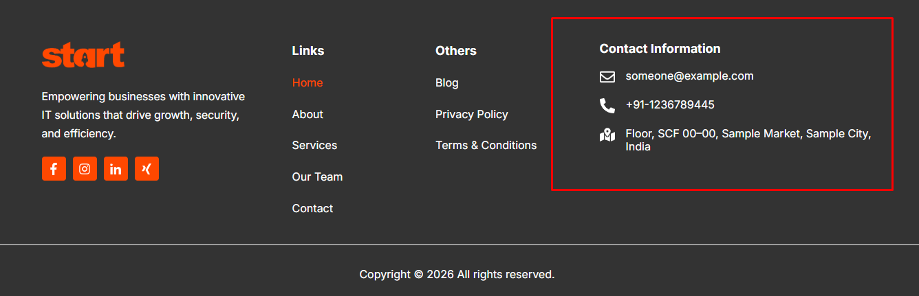Open the Contact footer link
The width and height of the screenshot is (919, 296).
pos(312,209)
